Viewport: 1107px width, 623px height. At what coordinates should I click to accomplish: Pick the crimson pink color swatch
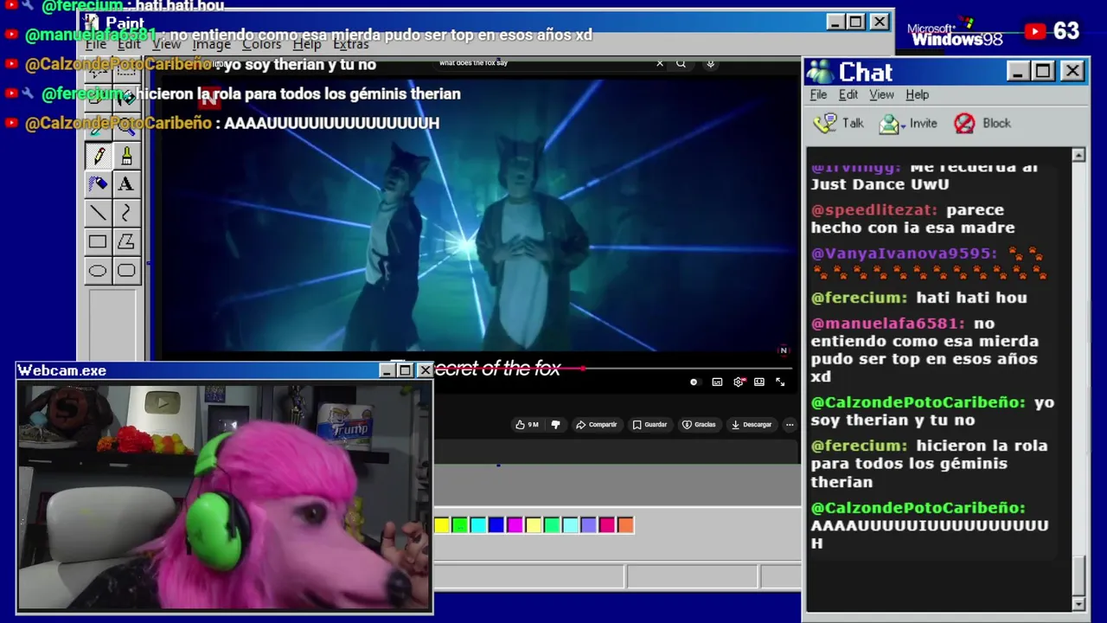click(x=607, y=525)
